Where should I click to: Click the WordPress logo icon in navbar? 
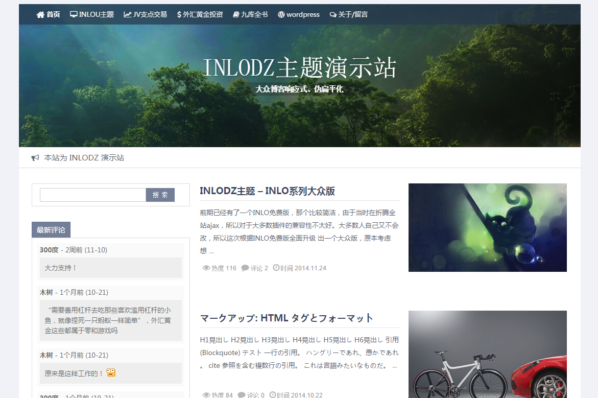(281, 15)
